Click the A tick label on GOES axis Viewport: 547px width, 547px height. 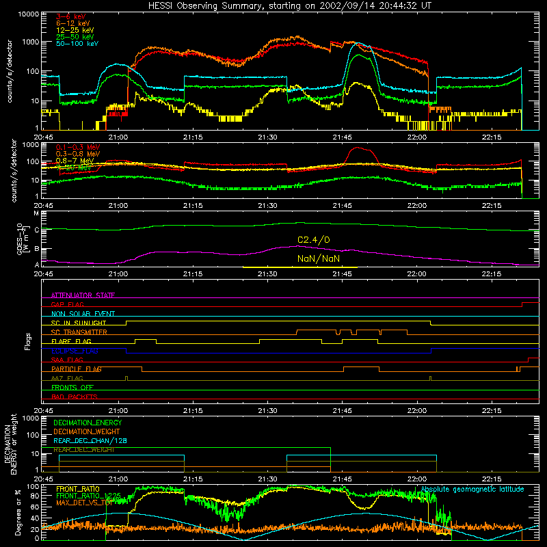click(37, 265)
